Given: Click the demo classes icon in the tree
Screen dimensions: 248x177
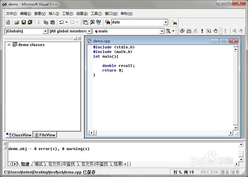Looking at the screenshot, I should pyautogui.click(x=15, y=45).
